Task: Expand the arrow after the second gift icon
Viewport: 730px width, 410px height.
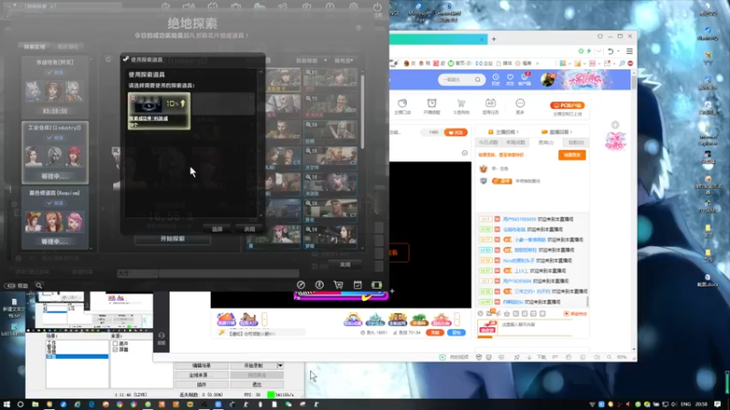Action: pos(265,319)
